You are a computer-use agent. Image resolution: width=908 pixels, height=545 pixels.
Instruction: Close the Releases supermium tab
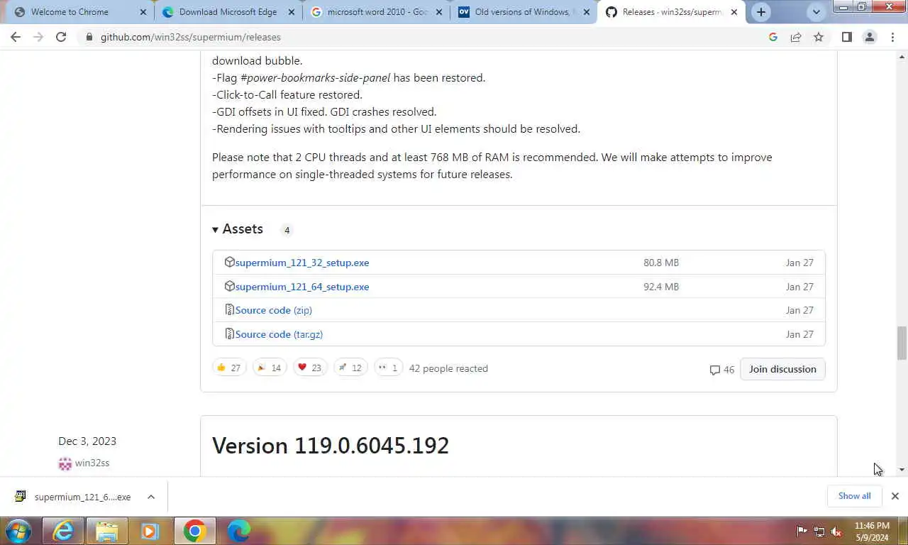pyautogui.click(x=733, y=12)
